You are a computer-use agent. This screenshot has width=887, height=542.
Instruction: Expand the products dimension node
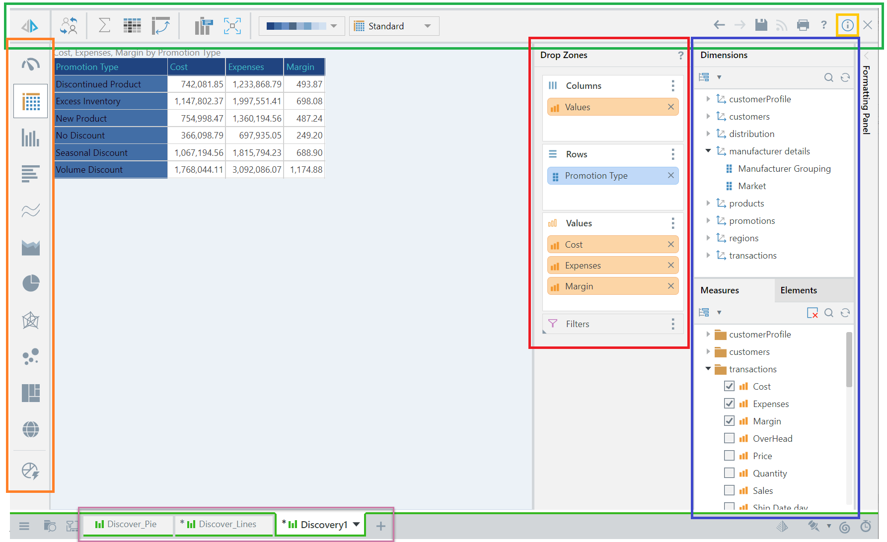click(x=708, y=203)
